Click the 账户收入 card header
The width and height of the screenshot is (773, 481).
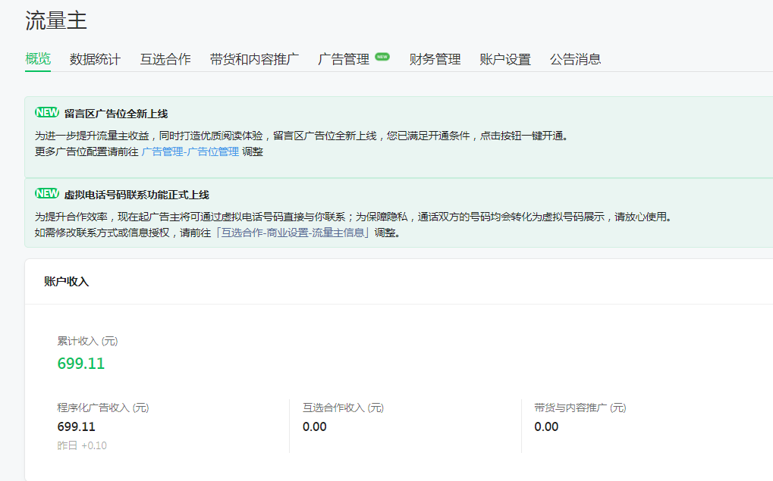pos(67,281)
